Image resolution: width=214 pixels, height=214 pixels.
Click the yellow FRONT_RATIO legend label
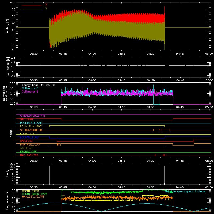pyautogui.click(x=30, y=191)
